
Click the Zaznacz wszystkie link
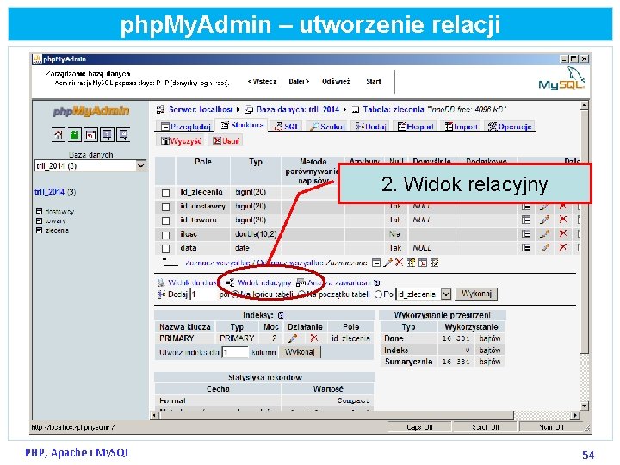[218, 263]
